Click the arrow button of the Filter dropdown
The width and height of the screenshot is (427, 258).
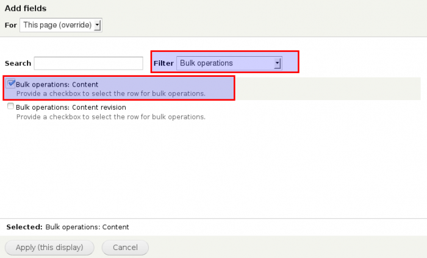coord(277,63)
